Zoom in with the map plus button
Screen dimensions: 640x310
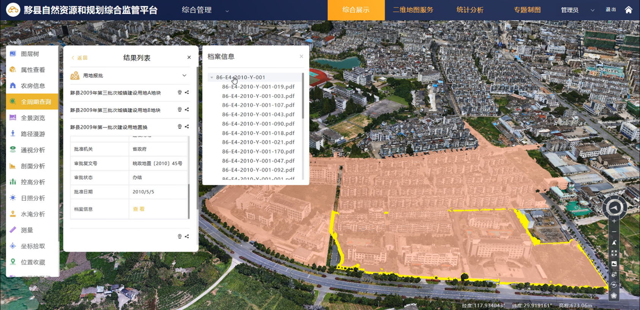coord(614,221)
